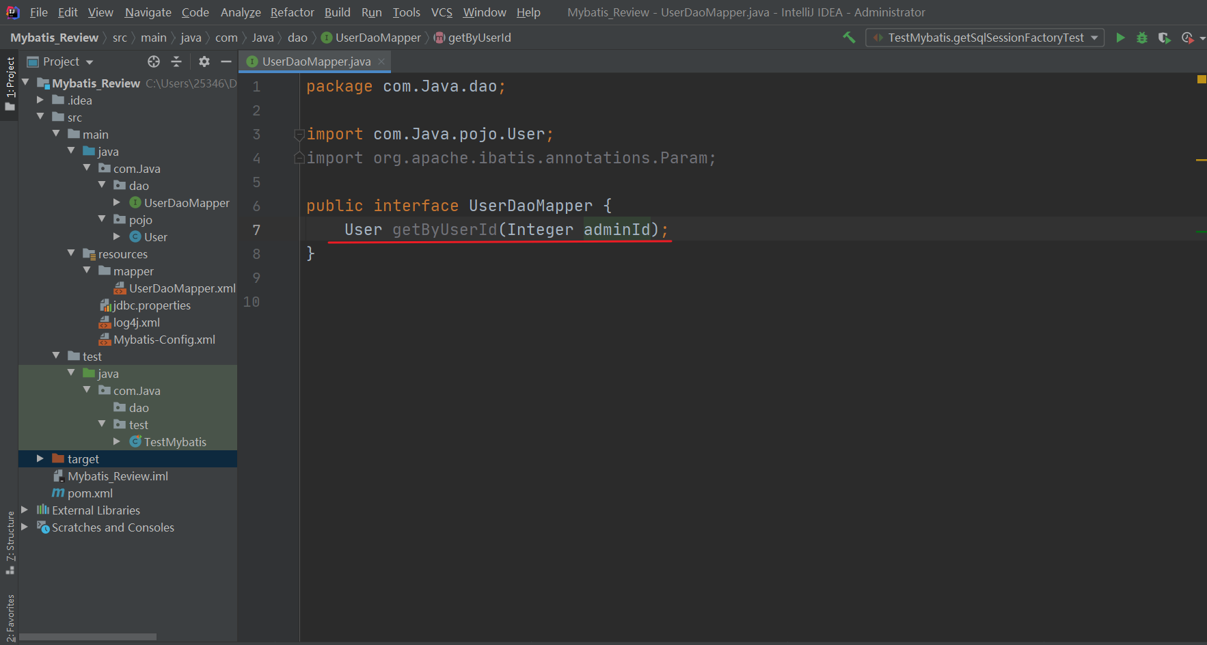Click the Profiler run icon
The image size is (1207, 645).
pyautogui.click(x=1188, y=38)
